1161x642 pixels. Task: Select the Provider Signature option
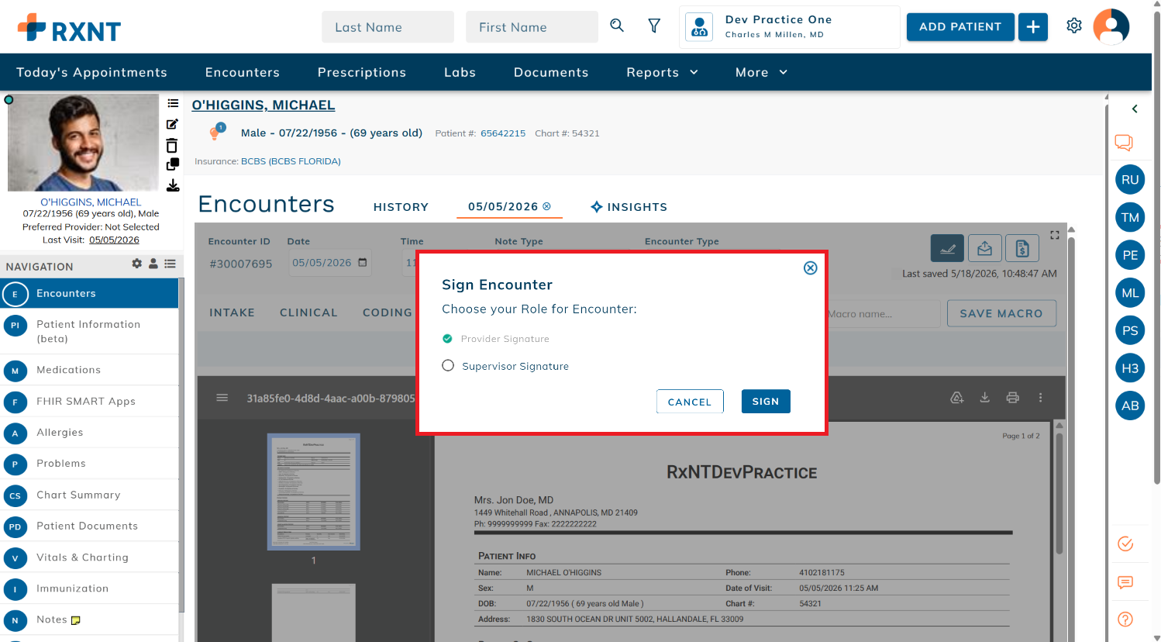tap(447, 339)
